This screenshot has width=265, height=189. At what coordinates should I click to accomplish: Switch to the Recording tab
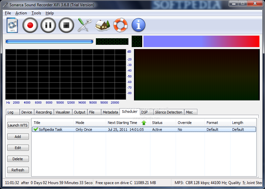tap(44, 112)
